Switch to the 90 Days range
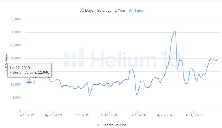 click(x=104, y=11)
